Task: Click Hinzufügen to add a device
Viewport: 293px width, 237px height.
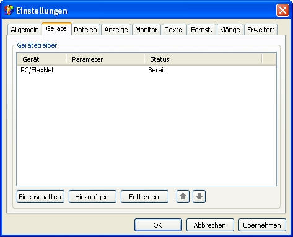Action: pos(92,197)
